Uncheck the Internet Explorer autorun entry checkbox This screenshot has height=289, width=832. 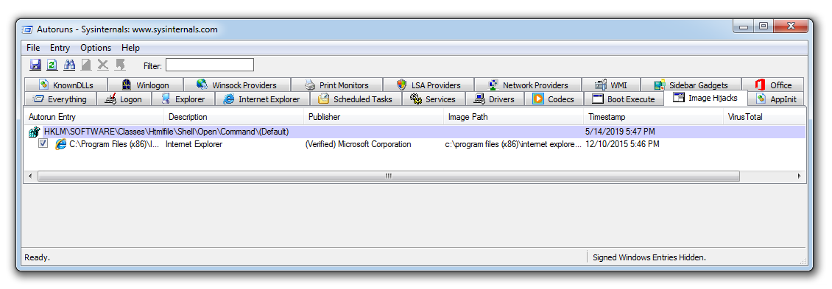43,143
